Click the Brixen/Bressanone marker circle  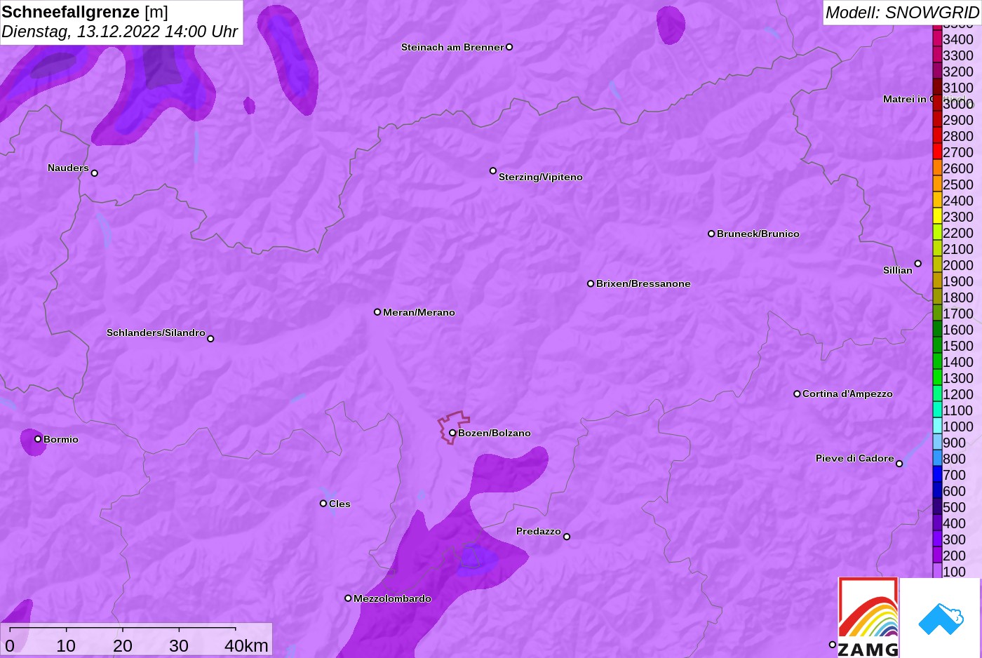tap(591, 283)
